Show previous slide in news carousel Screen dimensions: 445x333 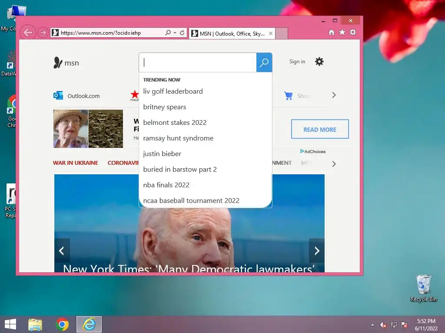62,251
